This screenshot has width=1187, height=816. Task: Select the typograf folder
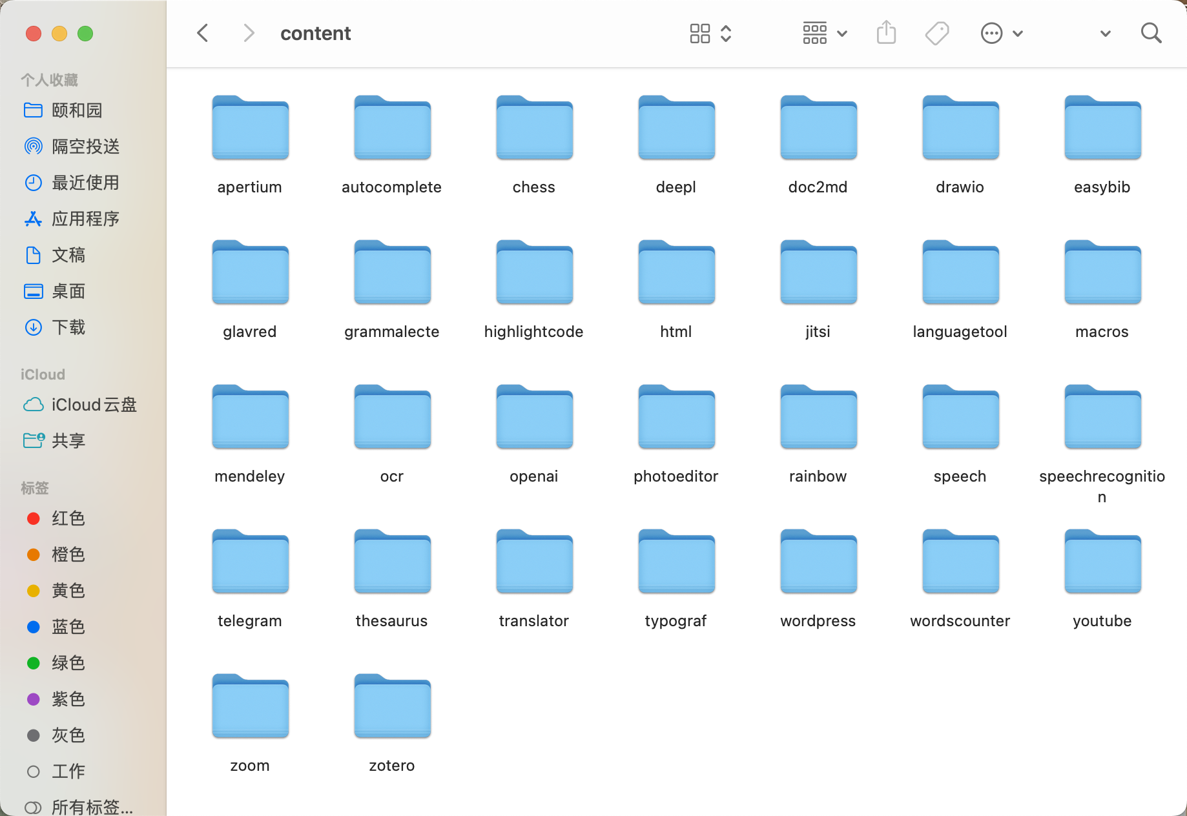[x=676, y=562]
